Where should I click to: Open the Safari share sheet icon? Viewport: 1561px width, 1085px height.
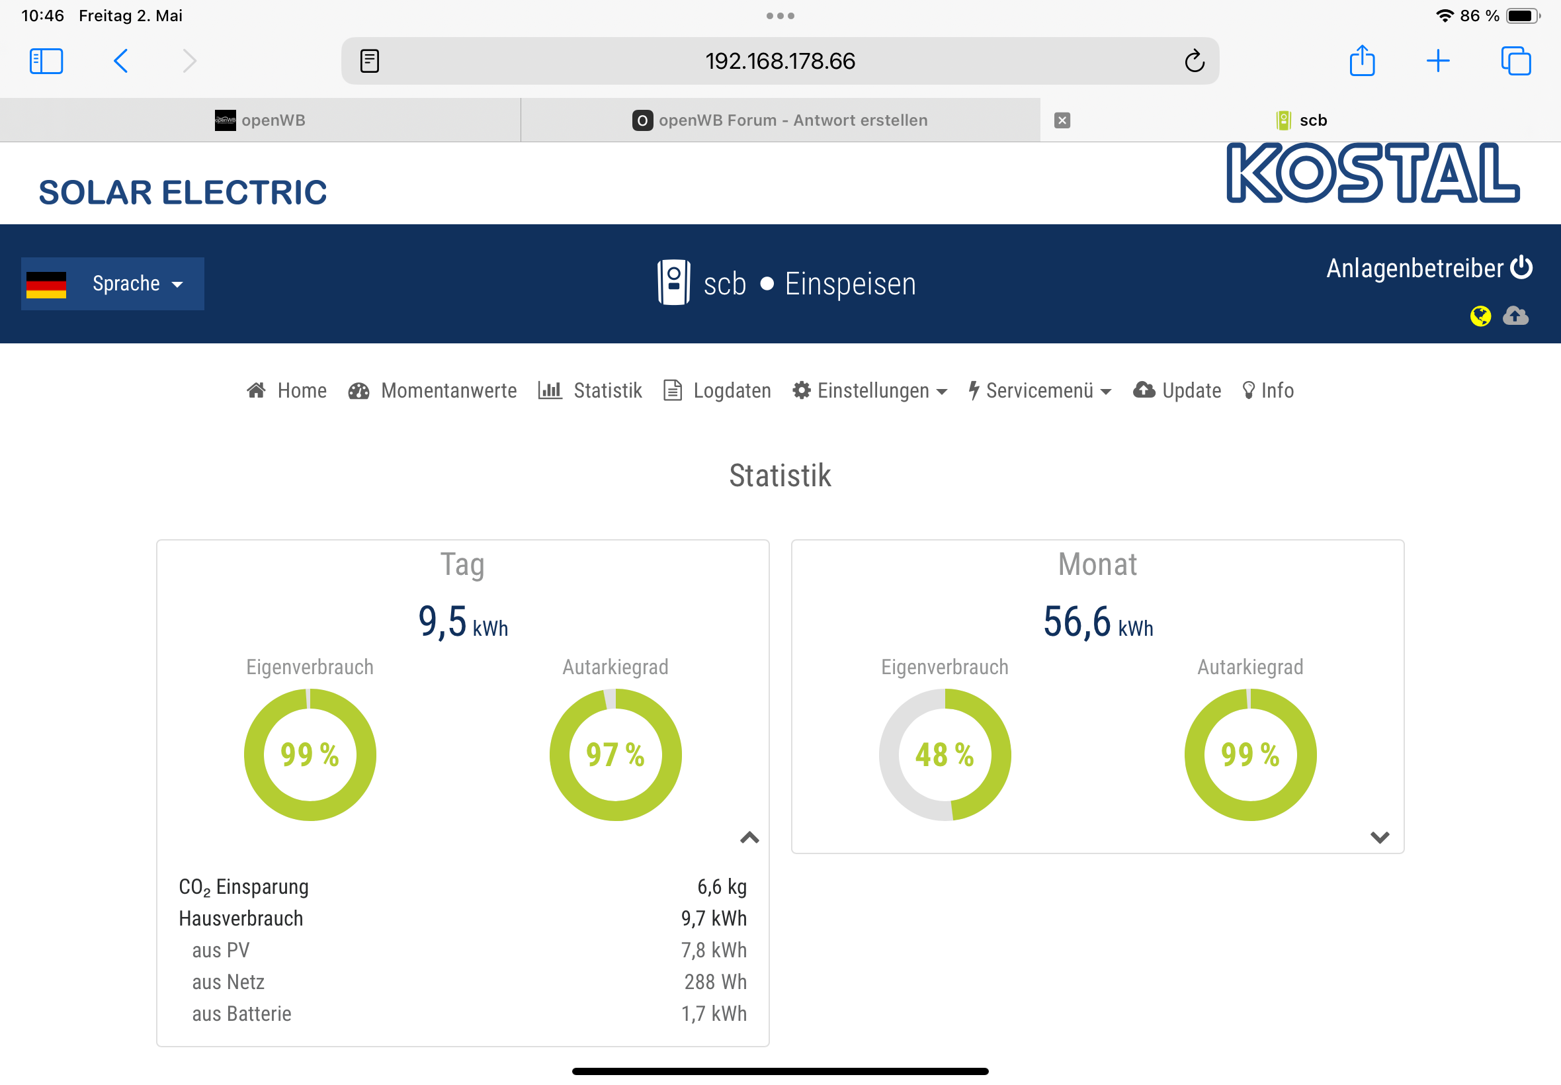tap(1362, 61)
